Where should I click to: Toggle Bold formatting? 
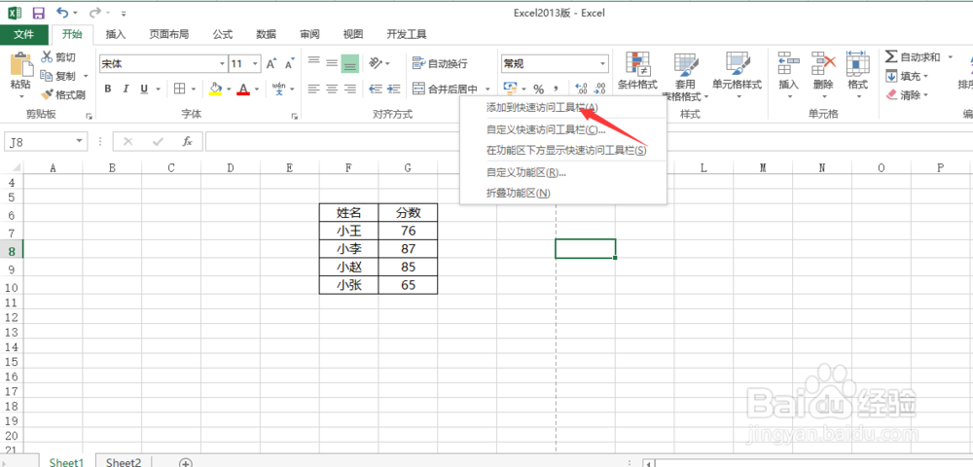(108, 89)
